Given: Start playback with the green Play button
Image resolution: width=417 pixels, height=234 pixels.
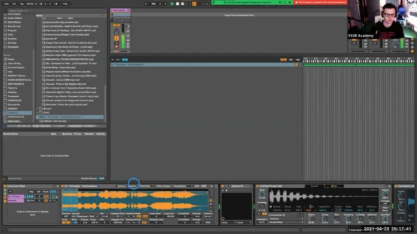Looking at the screenshot, I should click(172, 4).
